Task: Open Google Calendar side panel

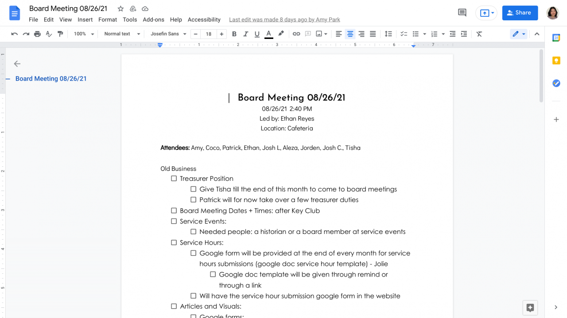Action: pyautogui.click(x=556, y=38)
